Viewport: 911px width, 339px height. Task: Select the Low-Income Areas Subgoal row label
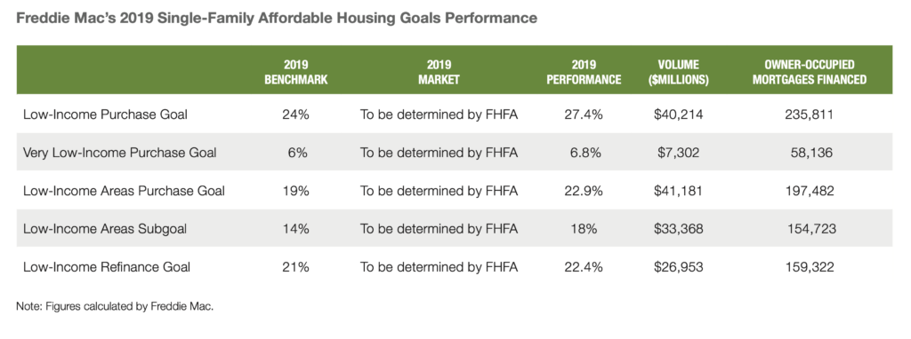coord(105,229)
